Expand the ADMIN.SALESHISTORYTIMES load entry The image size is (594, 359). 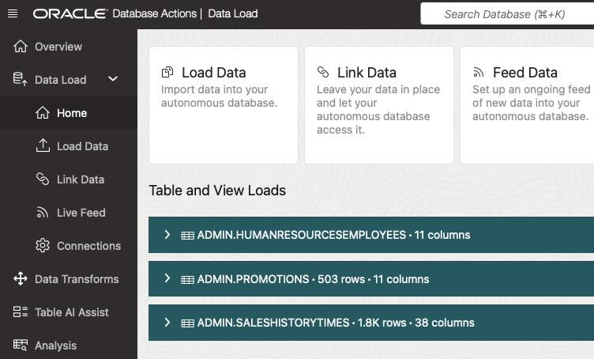(167, 323)
